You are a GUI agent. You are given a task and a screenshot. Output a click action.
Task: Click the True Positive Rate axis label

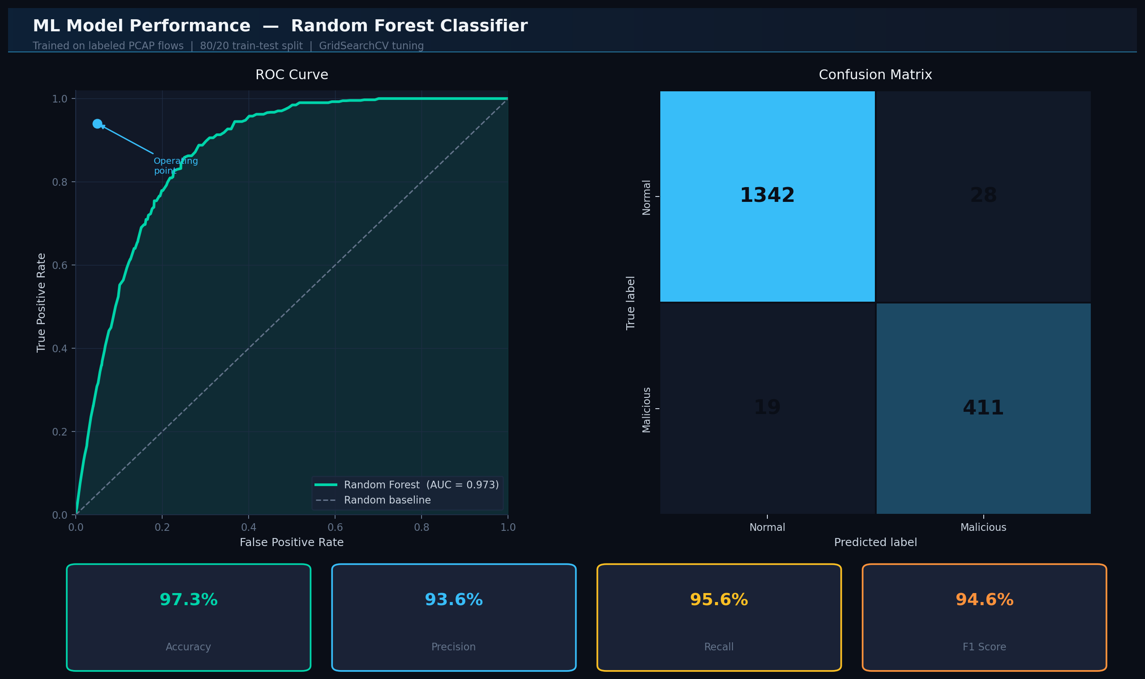(41, 303)
